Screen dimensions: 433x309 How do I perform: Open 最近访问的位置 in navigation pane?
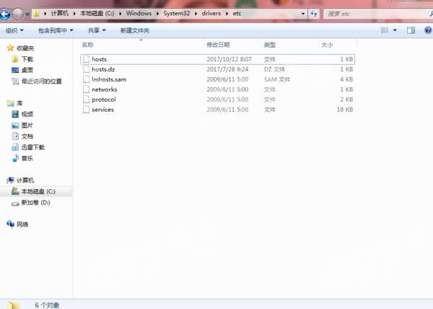[42, 81]
